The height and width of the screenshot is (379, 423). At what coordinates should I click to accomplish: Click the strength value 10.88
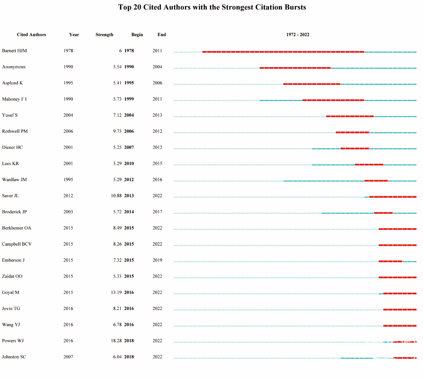tap(116, 196)
